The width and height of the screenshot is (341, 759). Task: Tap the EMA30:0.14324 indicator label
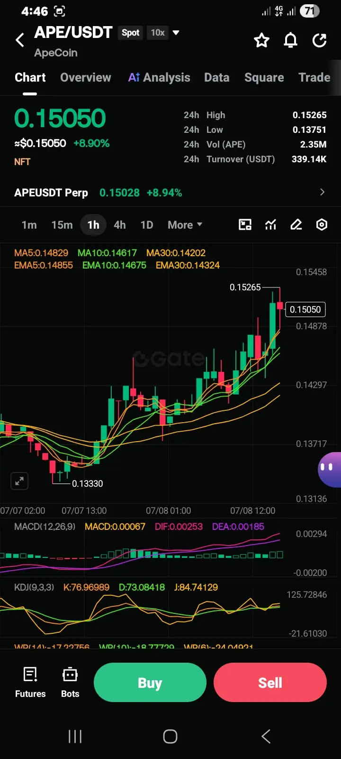[x=188, y=265]
